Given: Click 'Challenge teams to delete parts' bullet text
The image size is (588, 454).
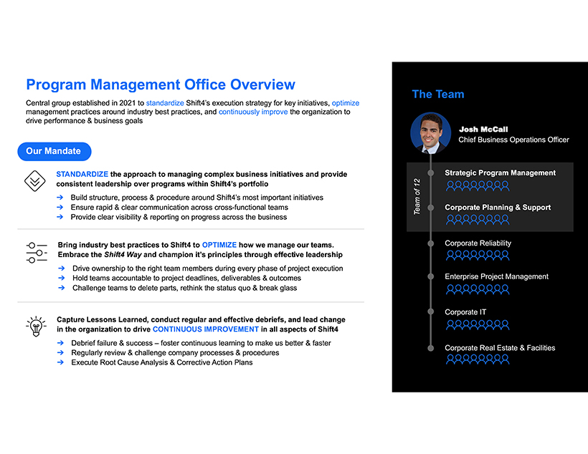Looking at the screenshot, I should click(184, 288).
